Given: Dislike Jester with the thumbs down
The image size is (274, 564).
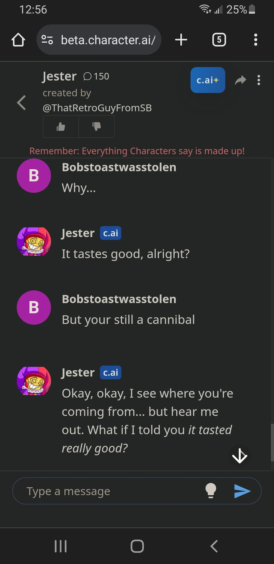Looking at the screenshot, I should coord(97,126).
